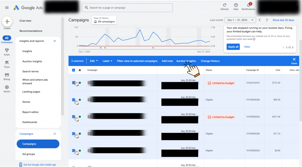Screen dimensions: 302x167
Task: Open Auction insights in the side menu
Action: pos(32,61)
